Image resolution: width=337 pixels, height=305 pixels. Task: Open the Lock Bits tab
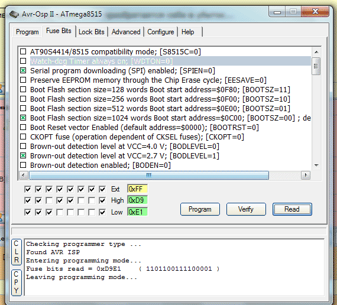point(91,32)
